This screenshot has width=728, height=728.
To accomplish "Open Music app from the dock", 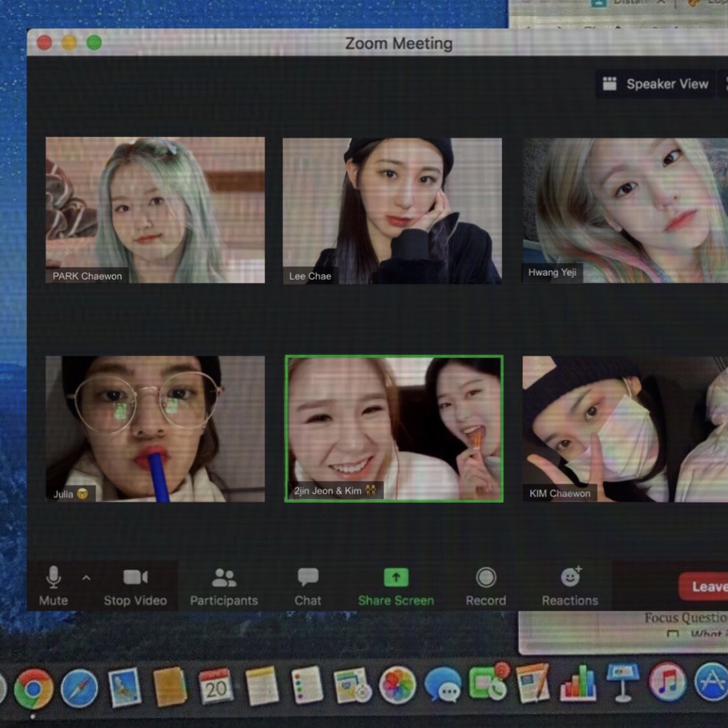I will point(667,681).
